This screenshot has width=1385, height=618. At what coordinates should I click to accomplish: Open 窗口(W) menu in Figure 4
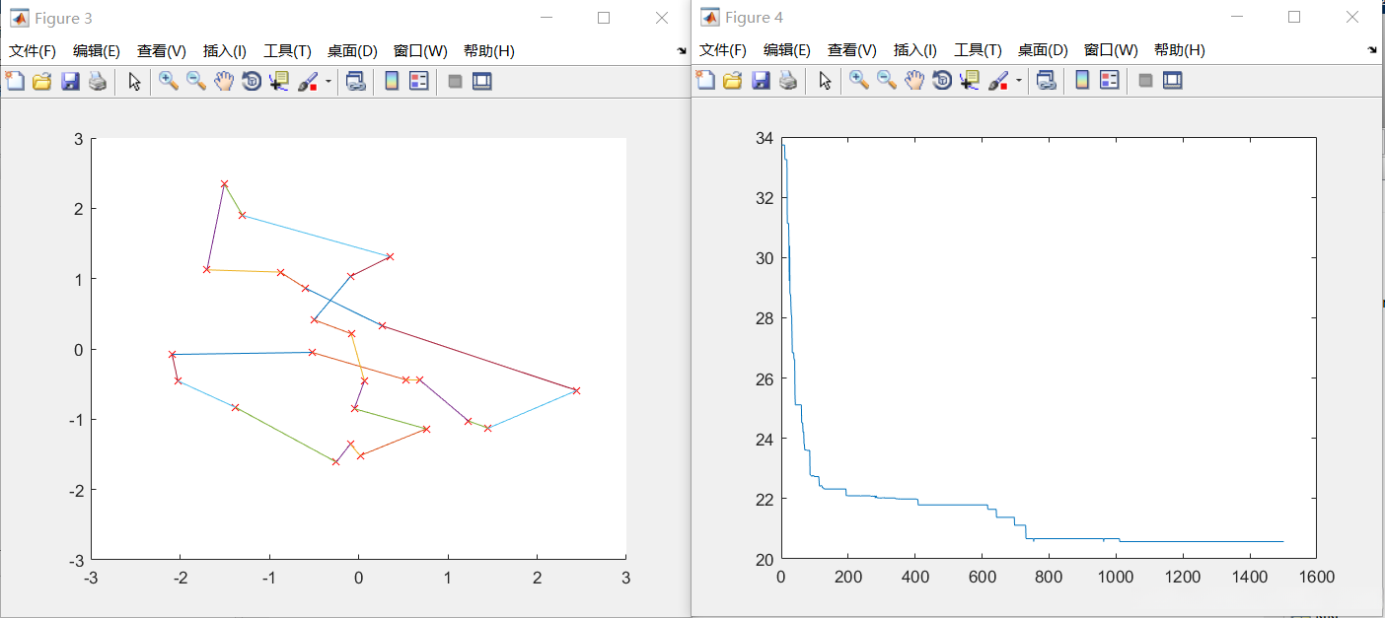tap(1111, 50)
